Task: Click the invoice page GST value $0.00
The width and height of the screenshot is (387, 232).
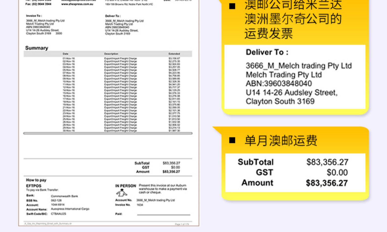Action: coord(175,167)
